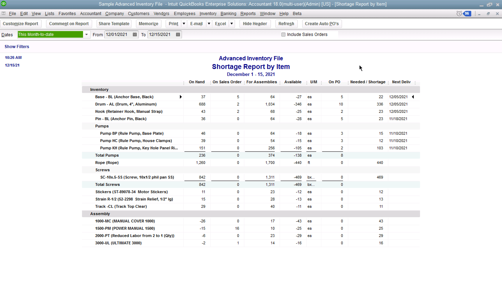Expand the E-mail dropdown arrow
502x299 pixels.
(x=209, y=24)
